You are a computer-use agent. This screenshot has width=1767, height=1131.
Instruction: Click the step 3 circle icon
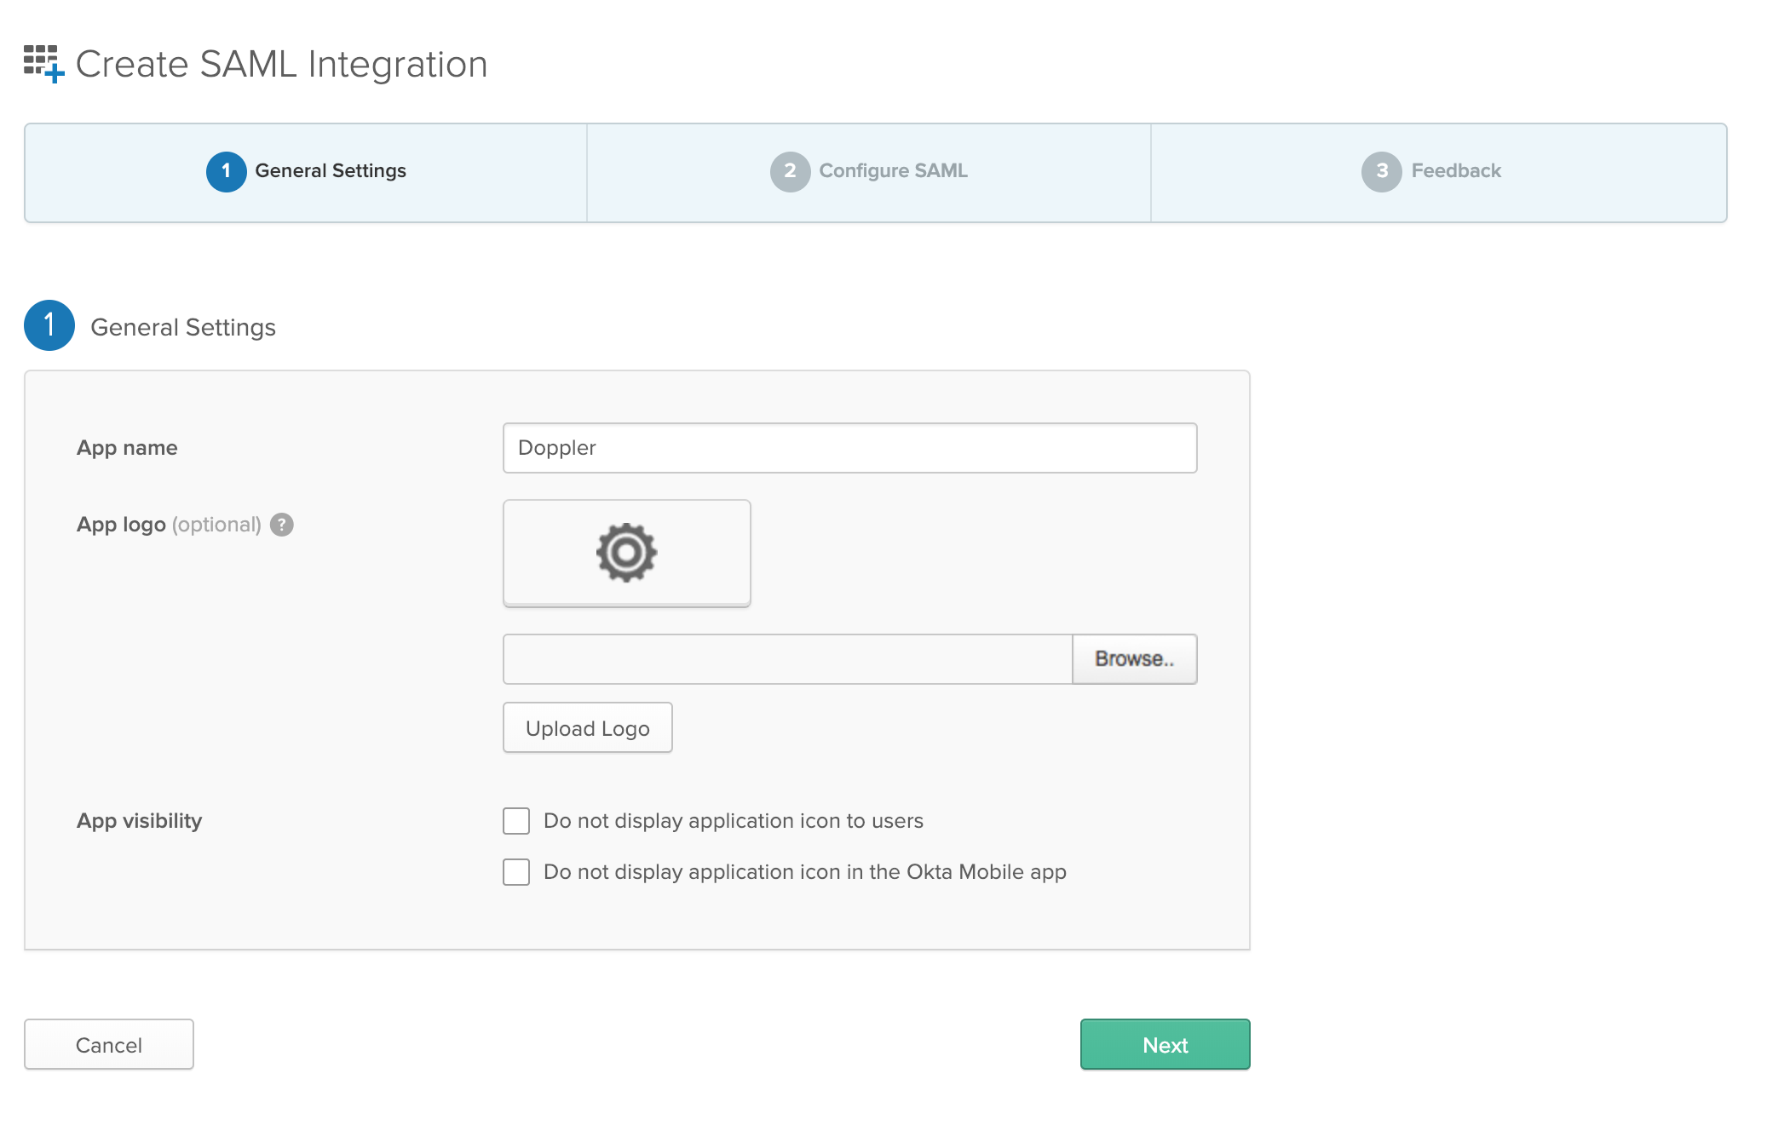tap(1381, 171)
